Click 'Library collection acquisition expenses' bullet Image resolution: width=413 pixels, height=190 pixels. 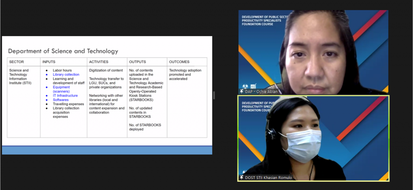pos(66,113)
